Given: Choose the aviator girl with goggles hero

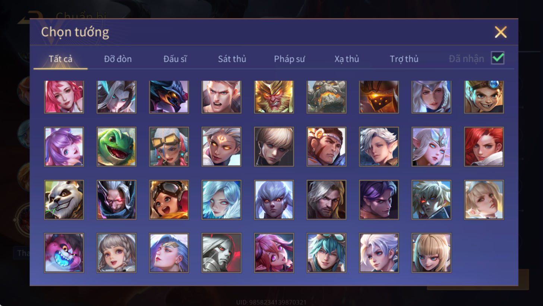Looking at the screenshot, I should click(169, 200).
